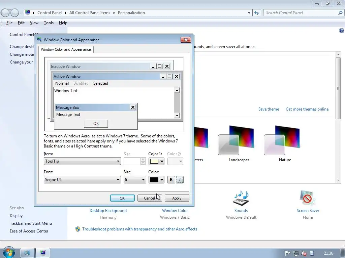
Task: Click the Refresh button beside address bar
Action: tap(257, 13)
